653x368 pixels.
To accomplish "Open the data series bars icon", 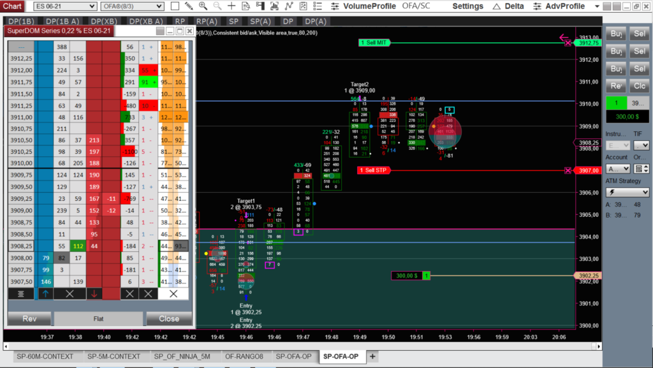I will [x=274, y=6].
